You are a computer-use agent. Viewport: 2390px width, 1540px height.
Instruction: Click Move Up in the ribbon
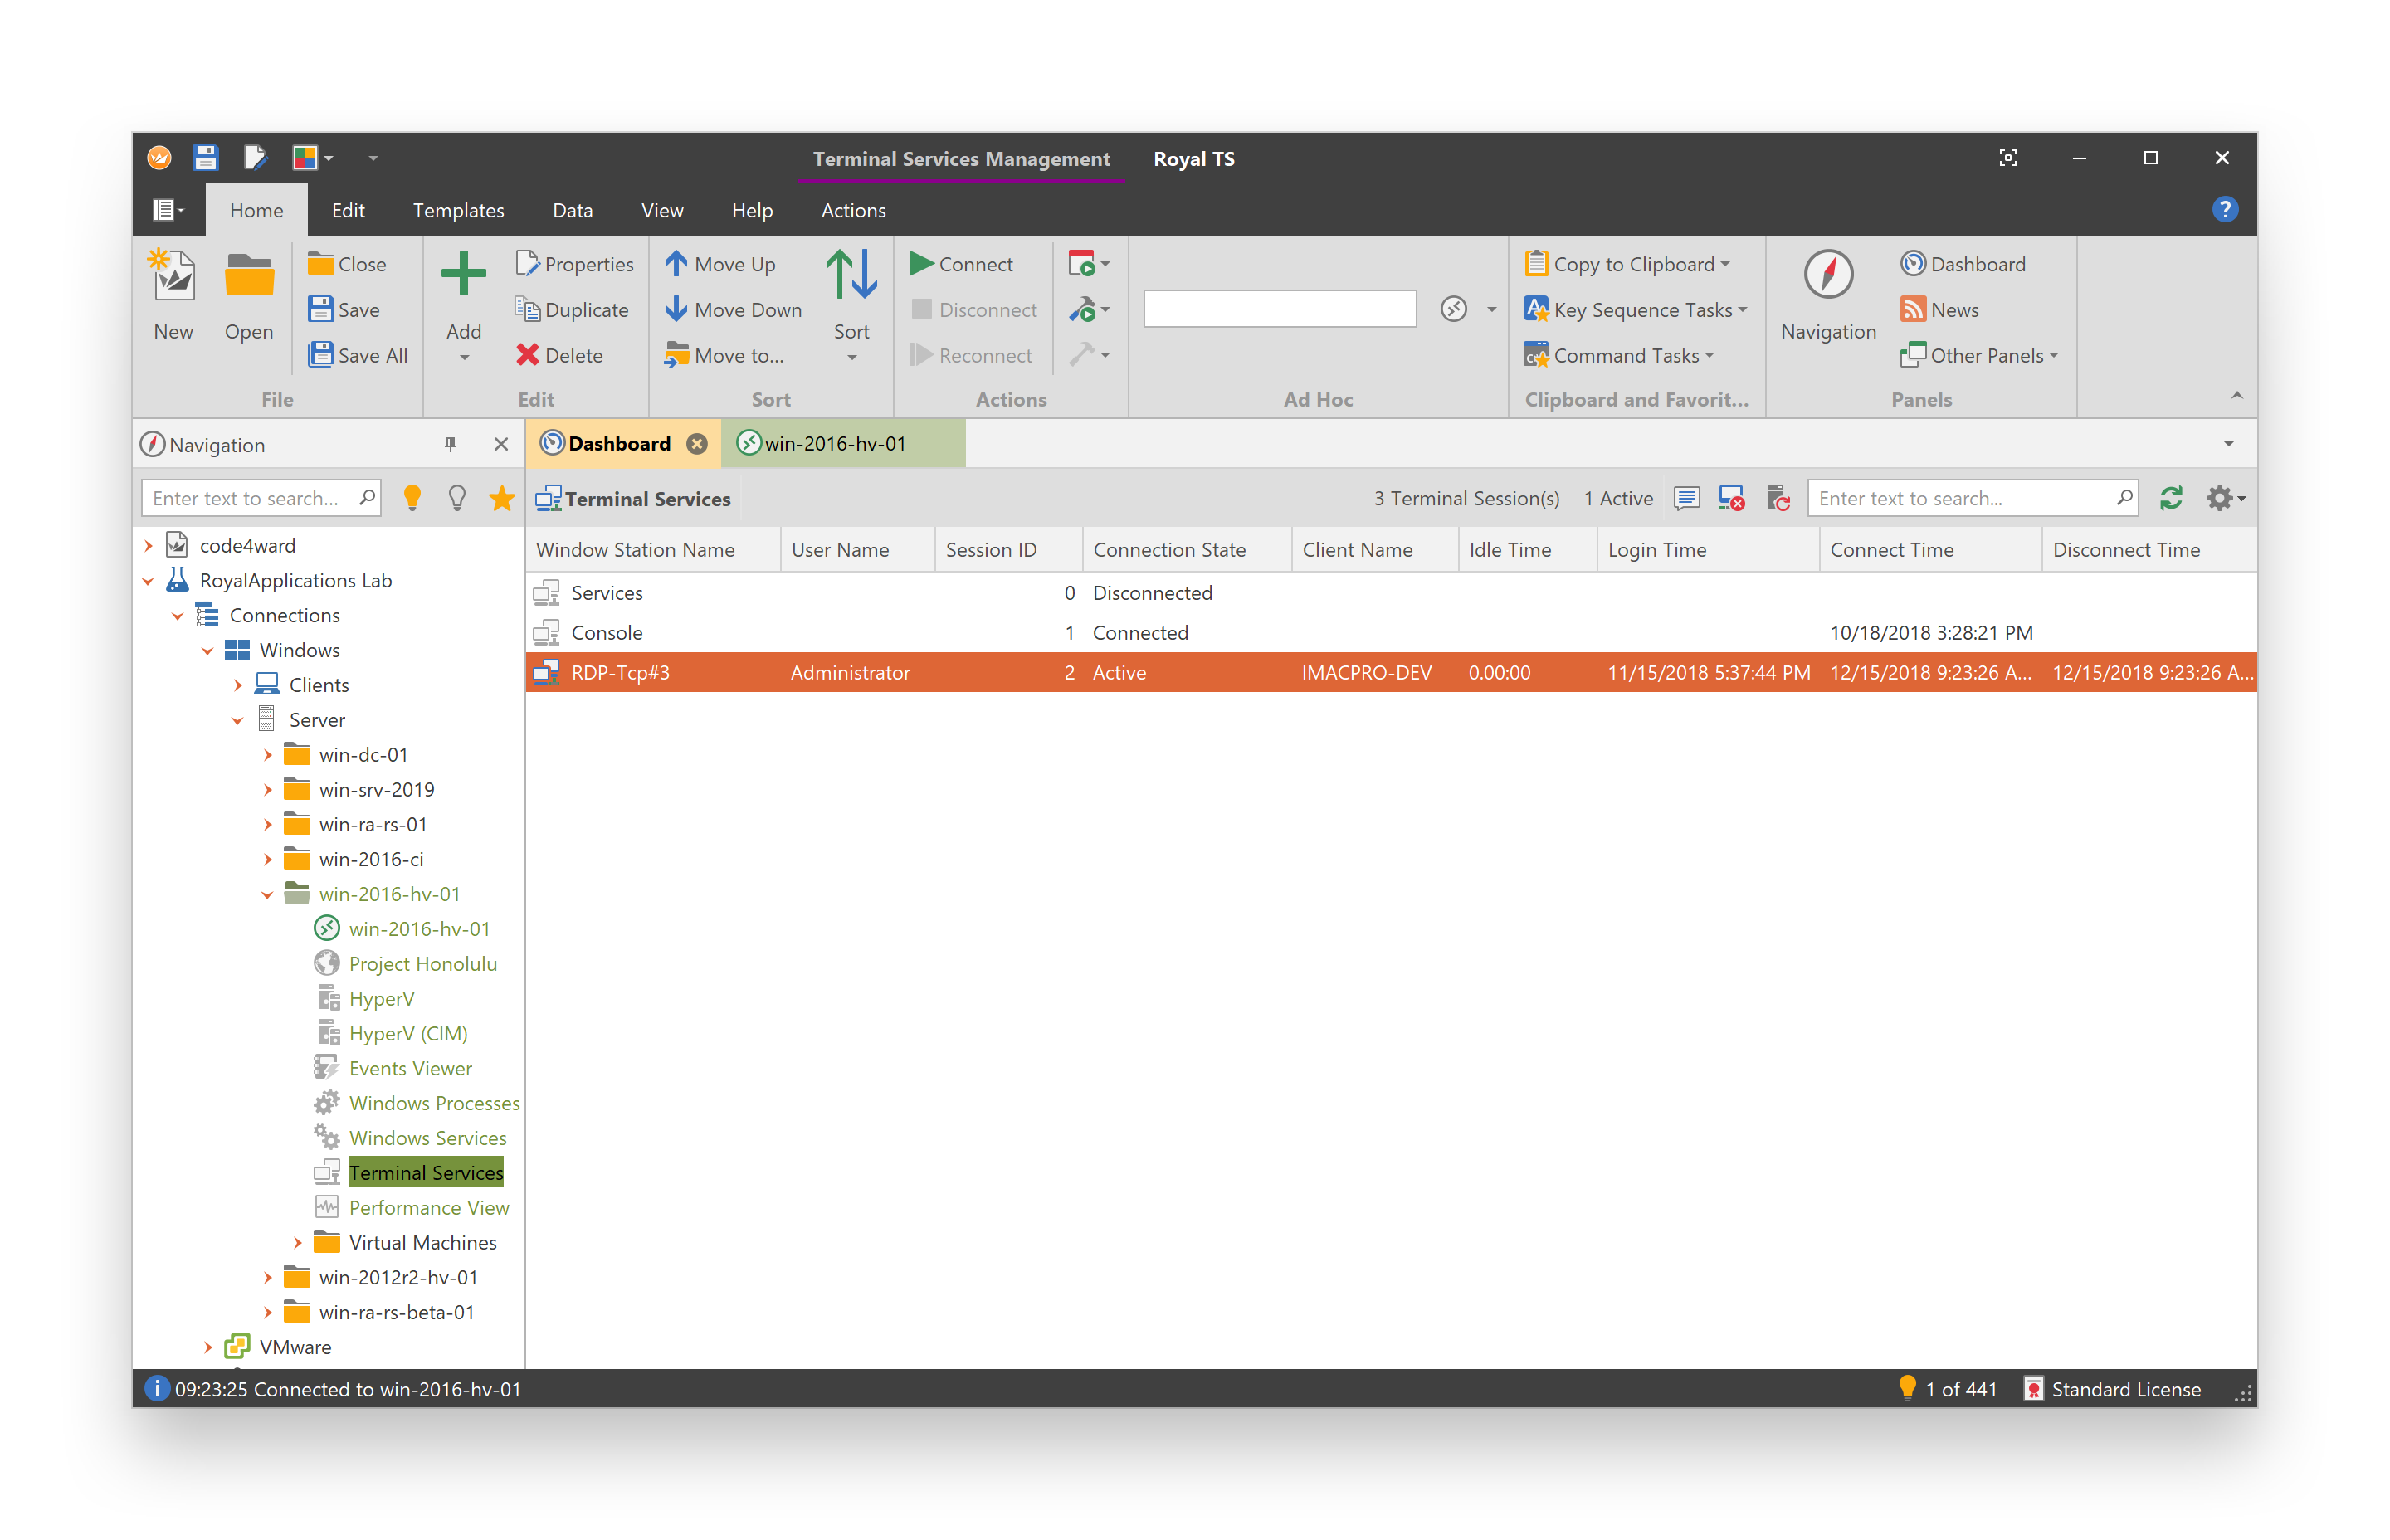click(720, 264)
